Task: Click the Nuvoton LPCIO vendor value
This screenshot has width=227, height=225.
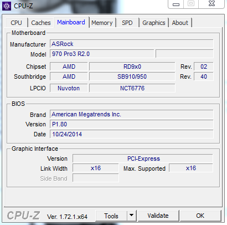Action: click(x=69, y=88)
